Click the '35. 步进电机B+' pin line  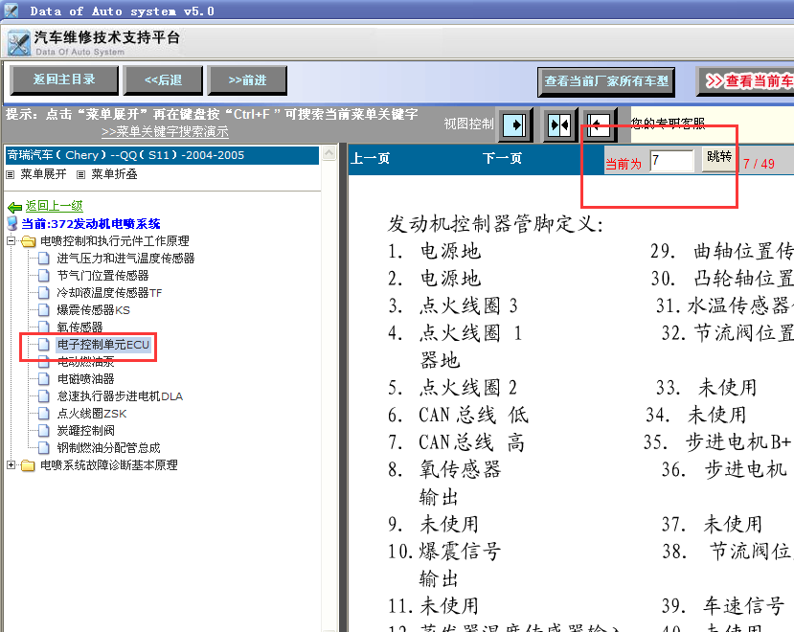(x=716, y=442)
